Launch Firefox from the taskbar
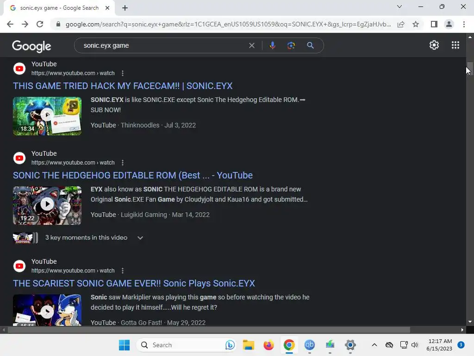Screen dimensions: 474x356 coord(269,345)
